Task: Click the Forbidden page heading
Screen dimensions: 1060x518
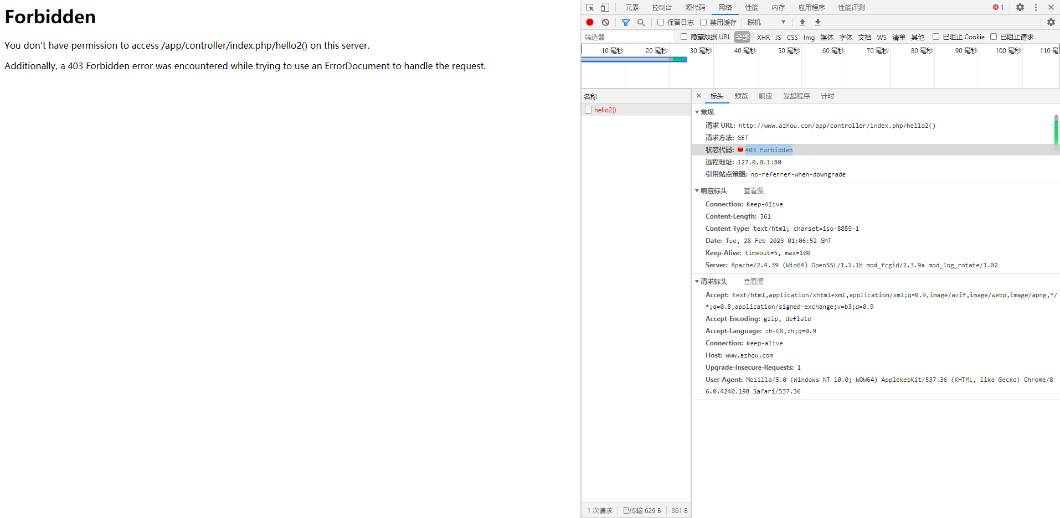Action: pyautogui.click(x=50, y=17)
